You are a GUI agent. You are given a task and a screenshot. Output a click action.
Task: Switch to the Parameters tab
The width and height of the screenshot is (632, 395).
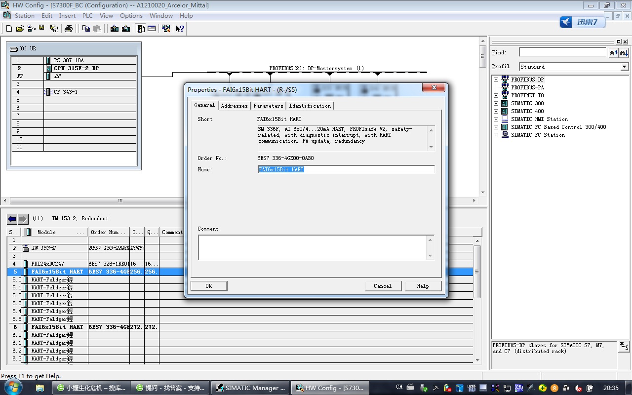(x=268, y=106)
